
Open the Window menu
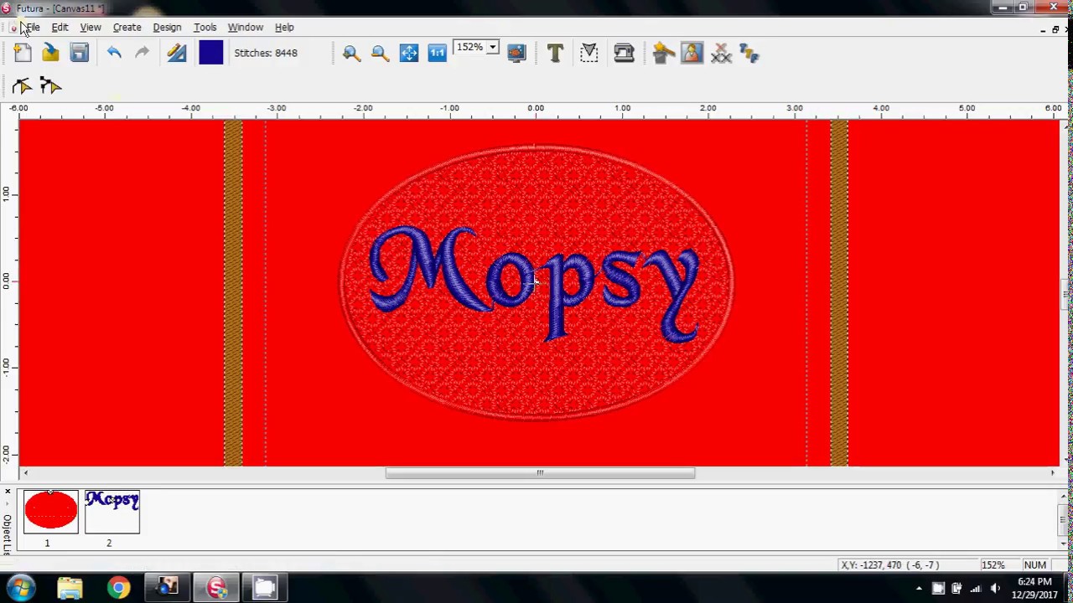245,27
